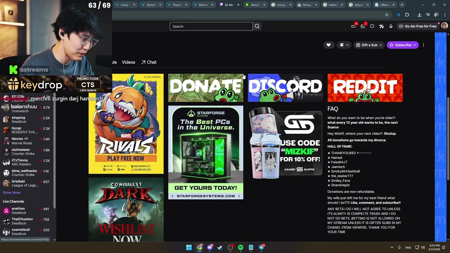
Task: Open the Subscribe button dropdown
Action: [403, 45]
